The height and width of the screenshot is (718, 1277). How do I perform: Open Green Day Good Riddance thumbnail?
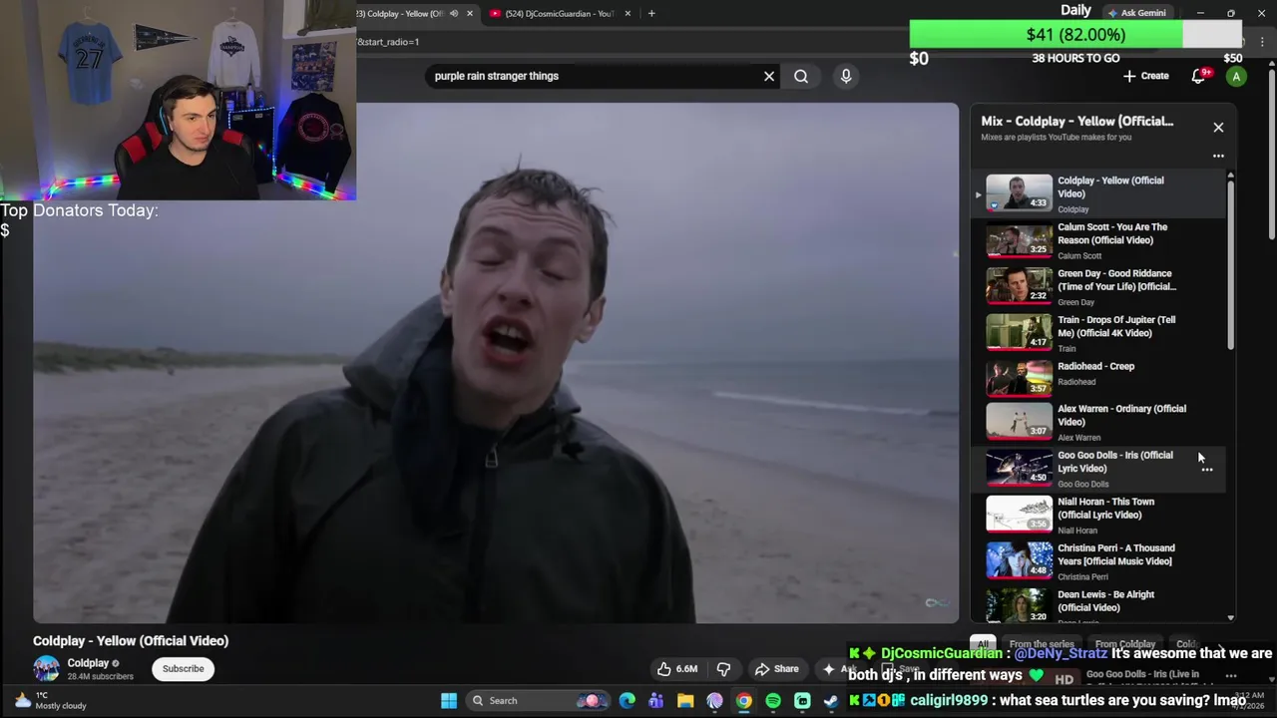(1019, 285)
